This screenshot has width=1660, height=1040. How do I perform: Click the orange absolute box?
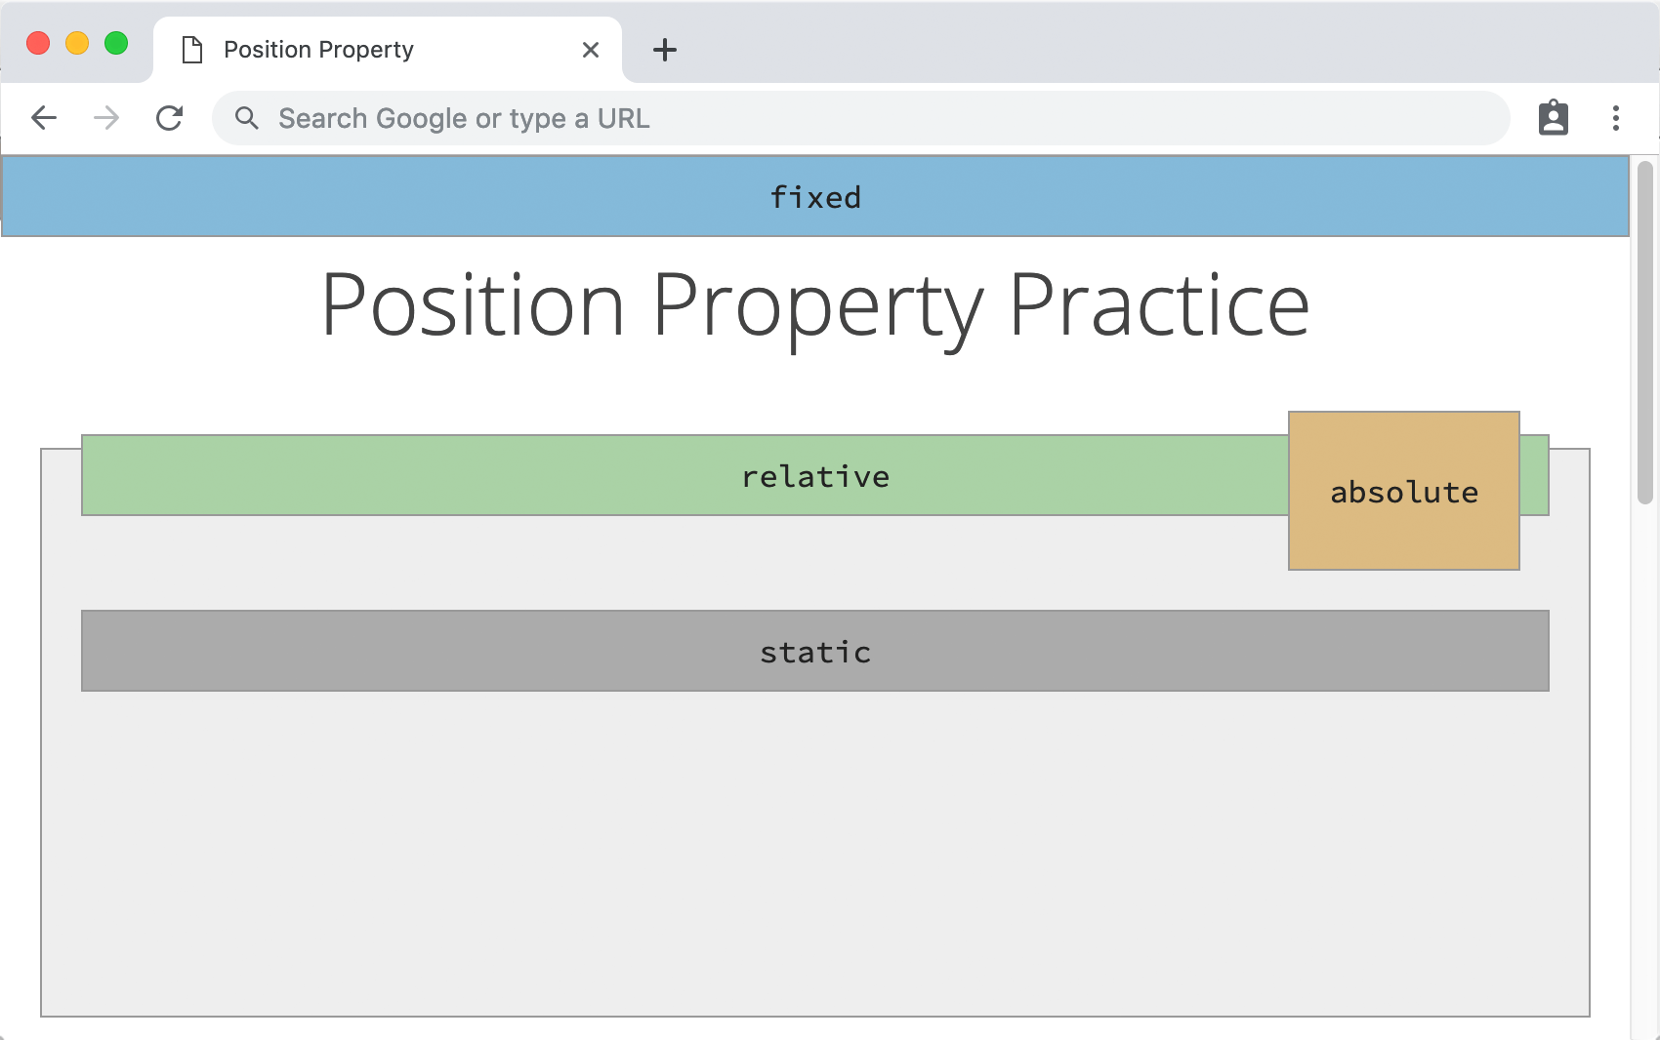(1403, 492)
